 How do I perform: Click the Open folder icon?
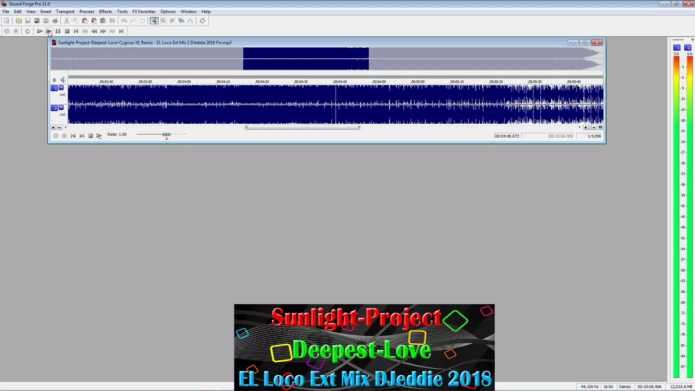point(18,21)
